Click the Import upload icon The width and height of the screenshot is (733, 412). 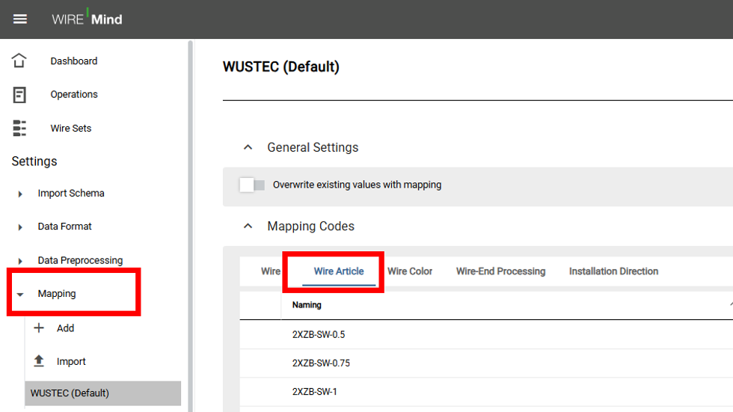click(x=40, y=361)
